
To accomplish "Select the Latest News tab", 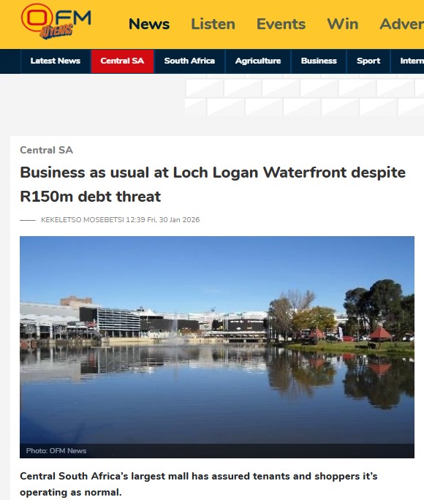I will [56, 61].
